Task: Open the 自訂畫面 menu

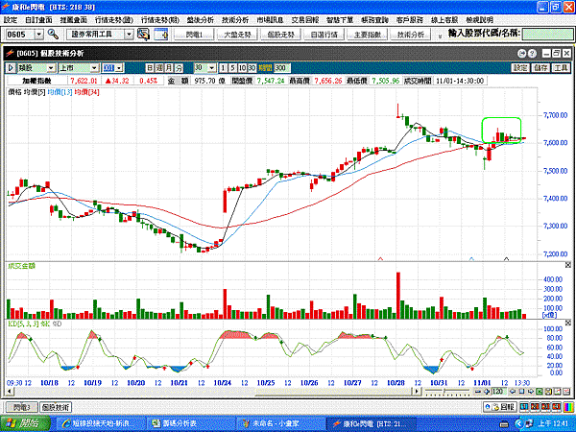Action: pos(38,20)
